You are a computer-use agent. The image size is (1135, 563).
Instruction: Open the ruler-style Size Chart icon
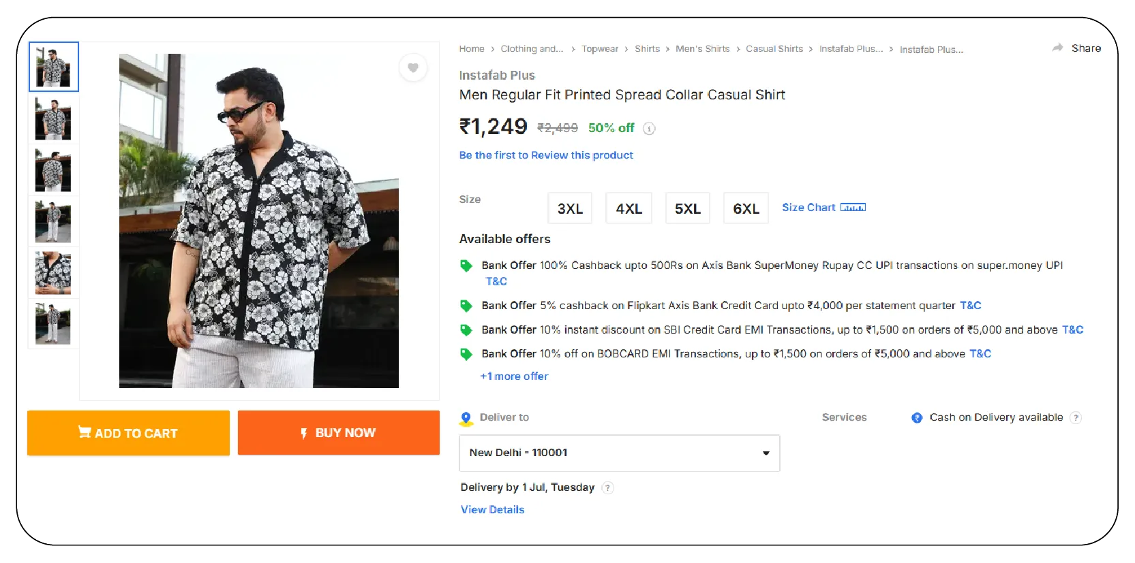coord(853,207)
